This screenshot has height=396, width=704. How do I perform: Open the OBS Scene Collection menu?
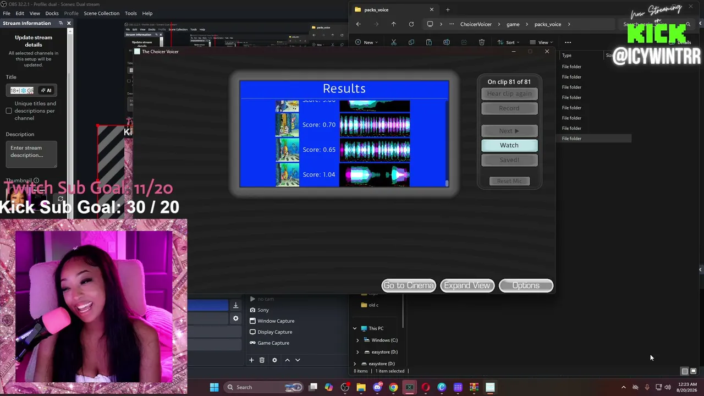(x=101, y=13)
